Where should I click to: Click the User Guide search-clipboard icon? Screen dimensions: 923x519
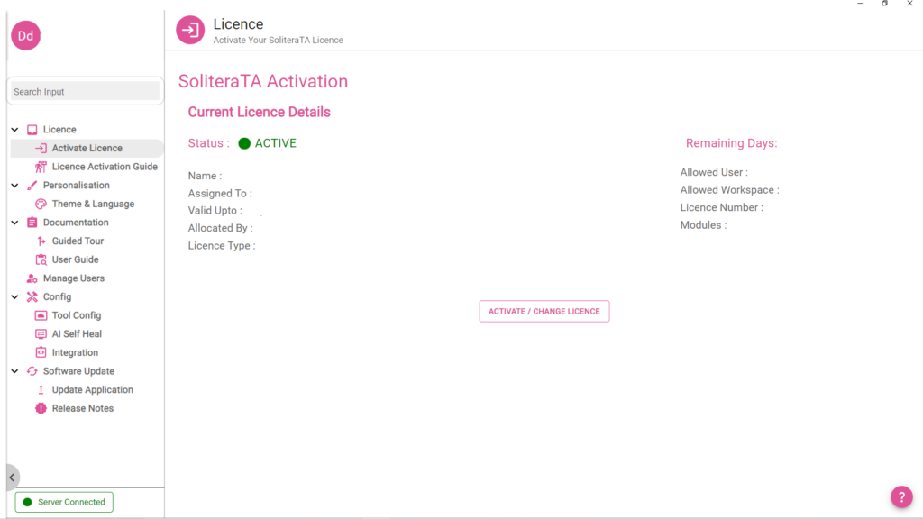pyautogui.click(x=41, y=259)
